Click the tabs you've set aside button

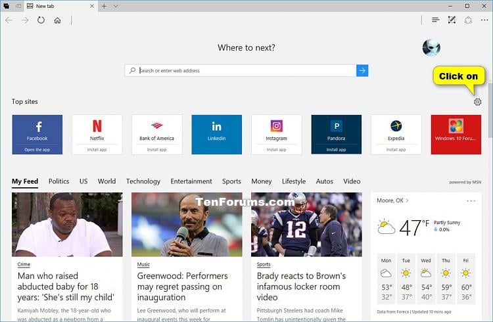7,6
